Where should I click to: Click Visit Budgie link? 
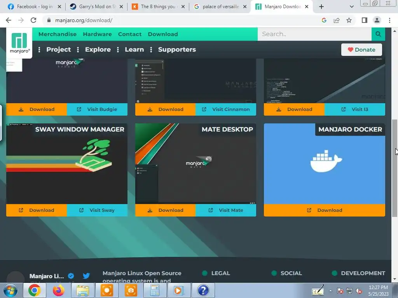click(97, 109)
